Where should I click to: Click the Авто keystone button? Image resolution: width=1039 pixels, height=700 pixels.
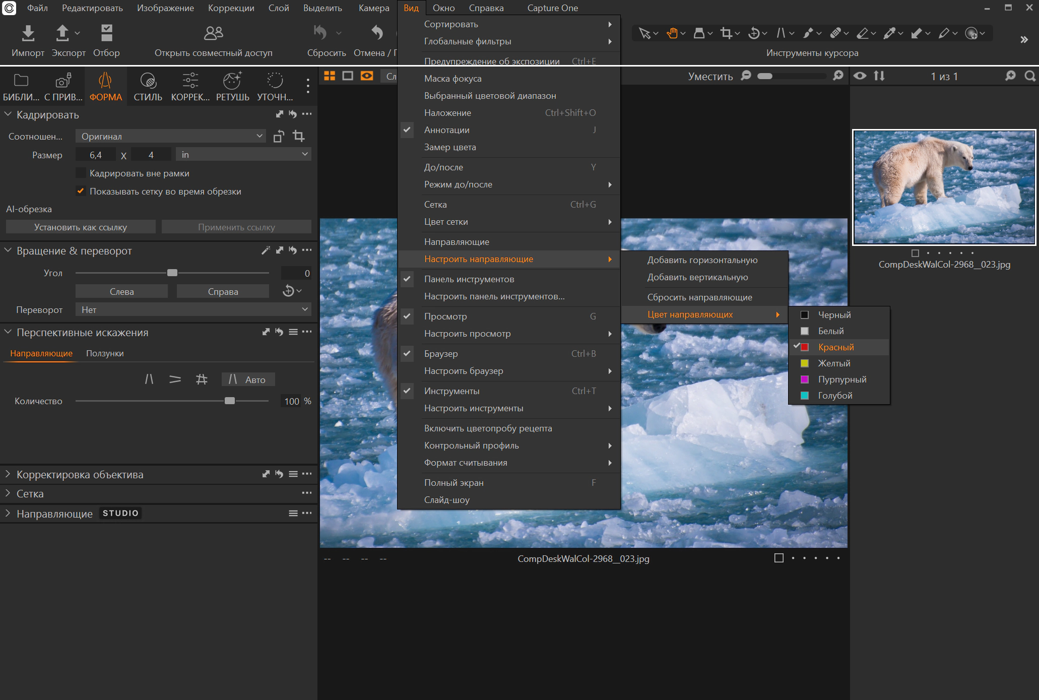248,379
